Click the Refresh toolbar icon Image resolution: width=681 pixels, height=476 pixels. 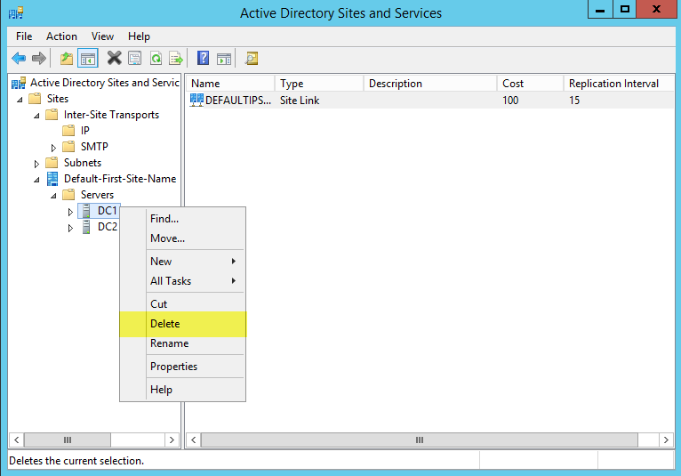[x=156, y=59]
